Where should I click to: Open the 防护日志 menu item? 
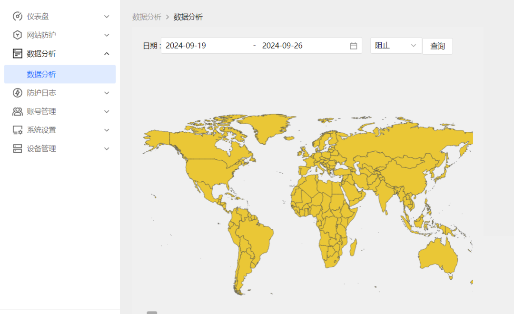click(x=60, y=93)
